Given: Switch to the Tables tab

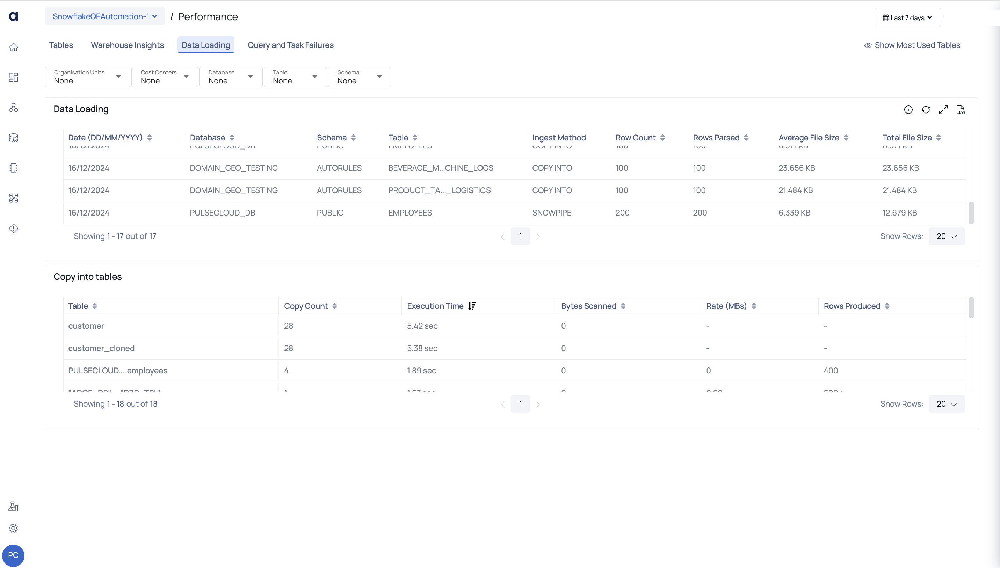Looking at the screenshot, I should pyautogui.click(x=61, y=45).
